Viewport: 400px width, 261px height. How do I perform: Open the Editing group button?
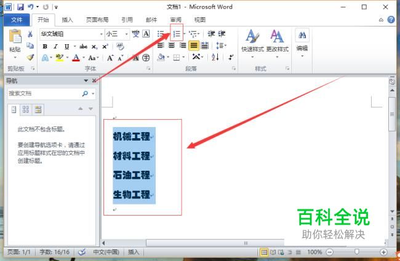click(302, 43)
